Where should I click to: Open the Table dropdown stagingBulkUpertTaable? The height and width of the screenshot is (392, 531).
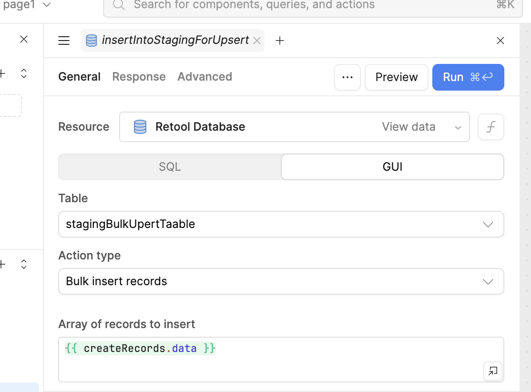click(281, 224)
